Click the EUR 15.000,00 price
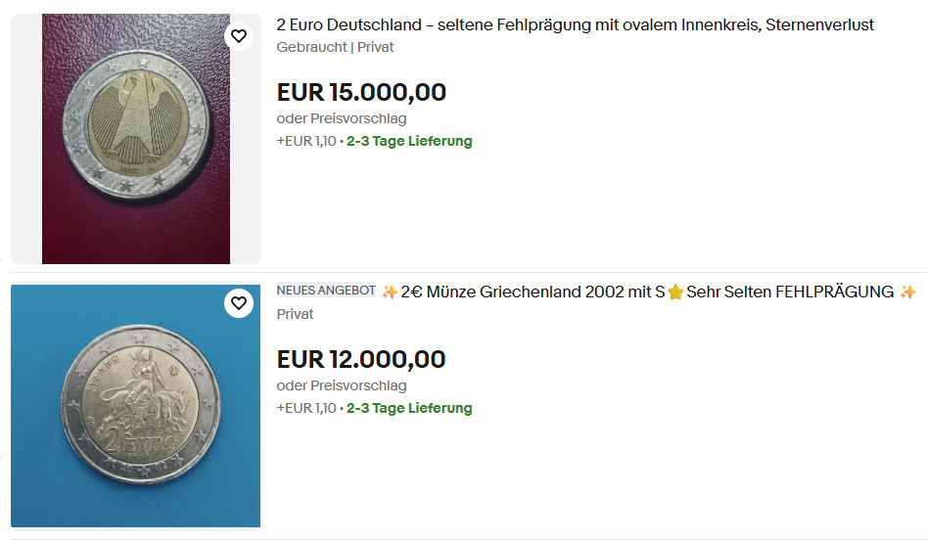 (x=361, y=92)
